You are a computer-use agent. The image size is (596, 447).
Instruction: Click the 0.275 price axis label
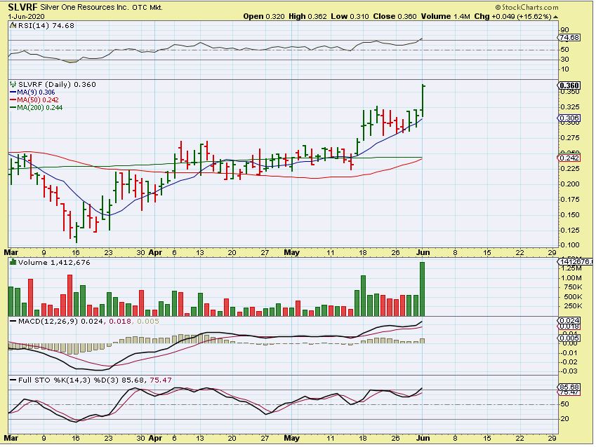[x=570, y=138]
